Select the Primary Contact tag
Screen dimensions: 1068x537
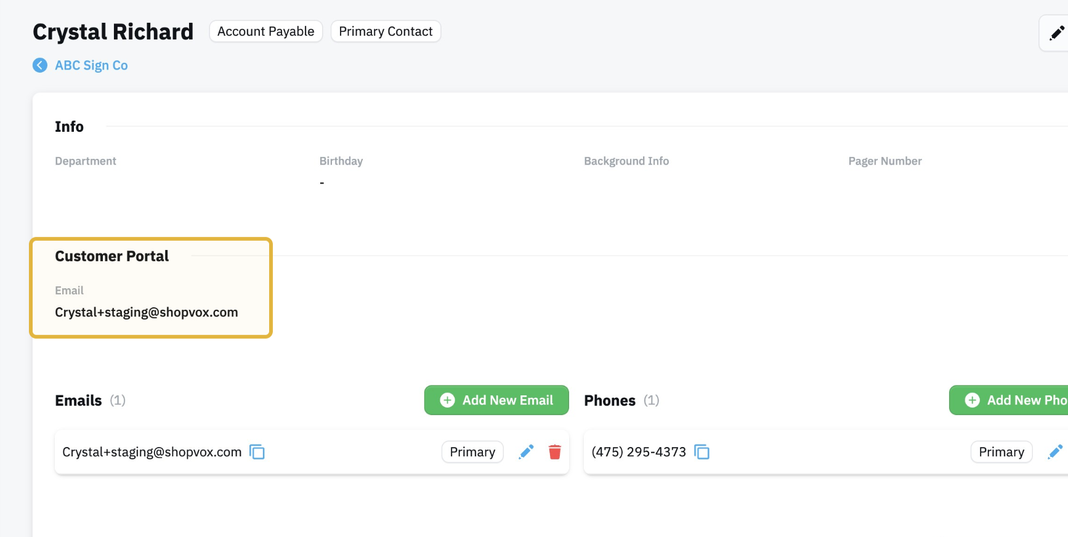click(x=386, y=31)
